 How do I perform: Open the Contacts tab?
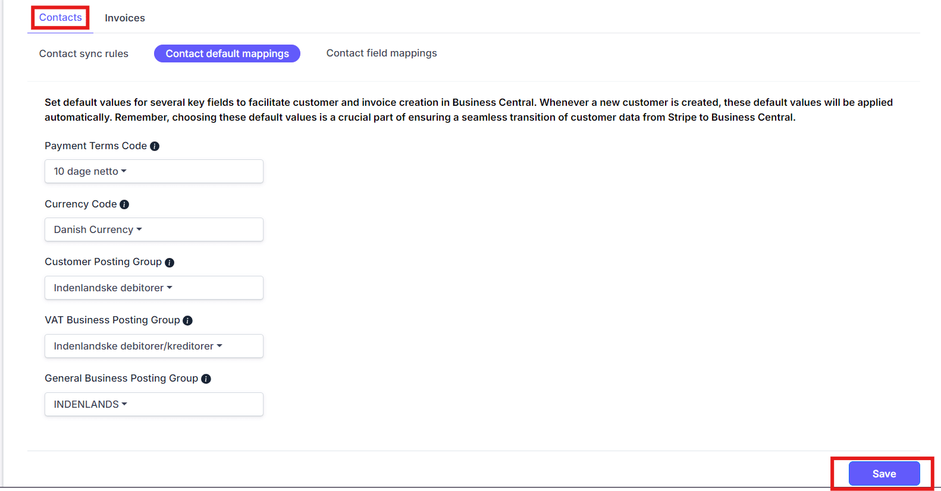pyautogui.click(x=60, y=17)
